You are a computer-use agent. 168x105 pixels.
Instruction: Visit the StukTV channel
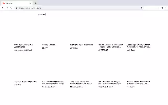click(45, 48)
